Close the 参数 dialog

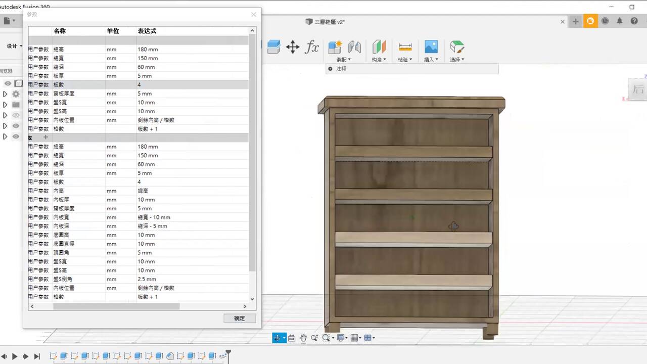pos(254,15)
